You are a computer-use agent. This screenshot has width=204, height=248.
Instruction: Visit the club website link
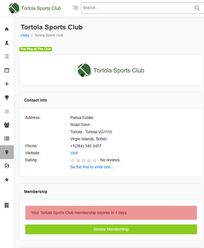(74, 153)
